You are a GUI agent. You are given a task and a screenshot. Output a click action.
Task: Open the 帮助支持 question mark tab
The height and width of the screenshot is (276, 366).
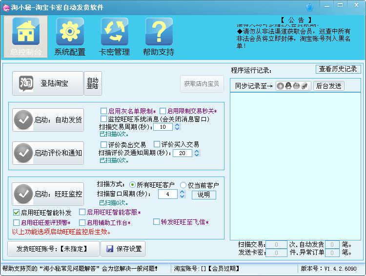tap(159, 37)
